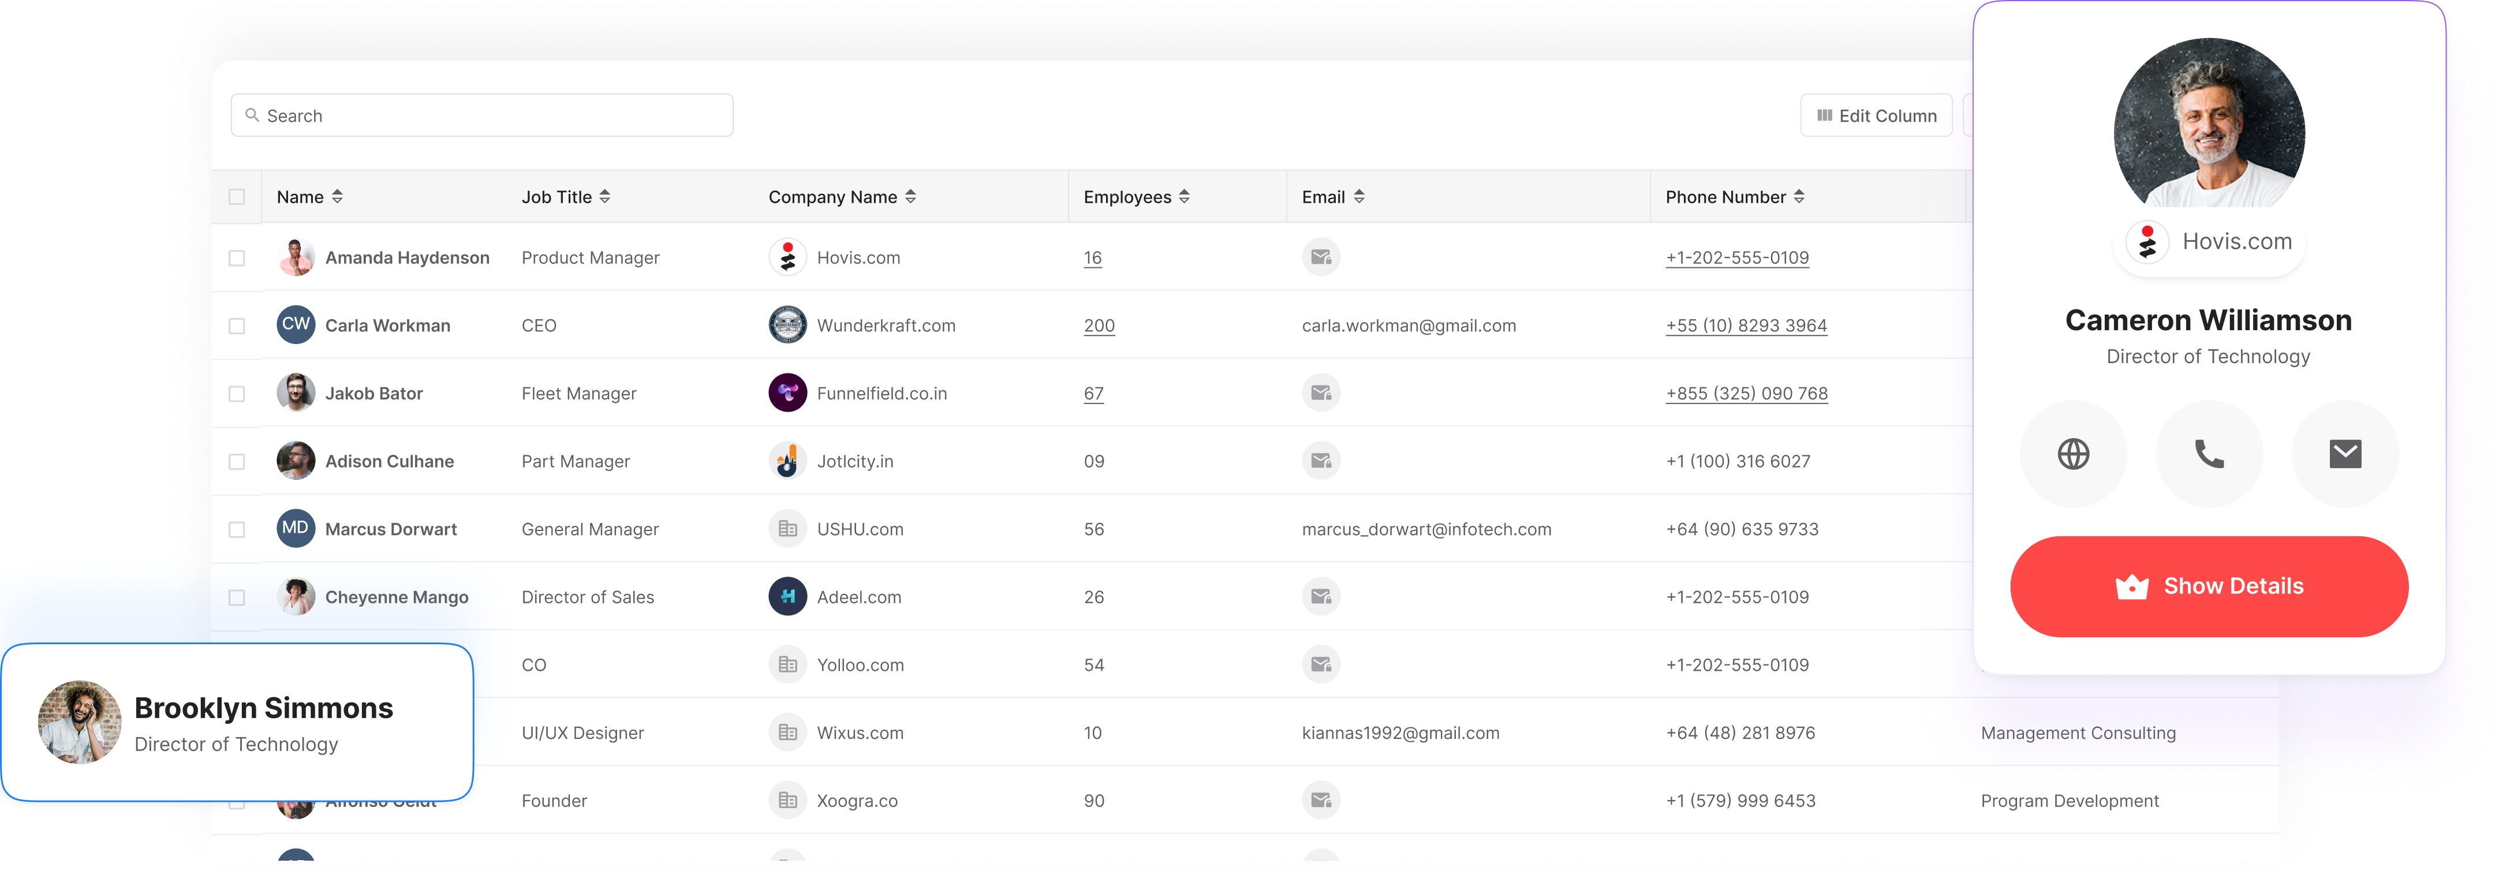Image resolution: width=2499 pixels, height=878 pixels.
Task: Reveal Jakob Bator's locked email icon
Action: (1320, 393)
